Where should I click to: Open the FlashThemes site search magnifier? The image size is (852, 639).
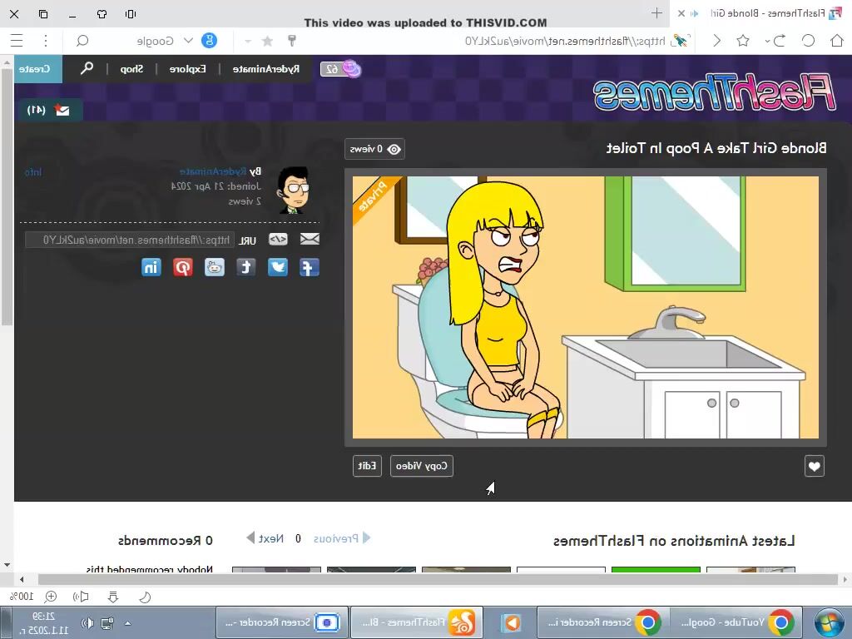pyautogui.click(x=87, y=68)
